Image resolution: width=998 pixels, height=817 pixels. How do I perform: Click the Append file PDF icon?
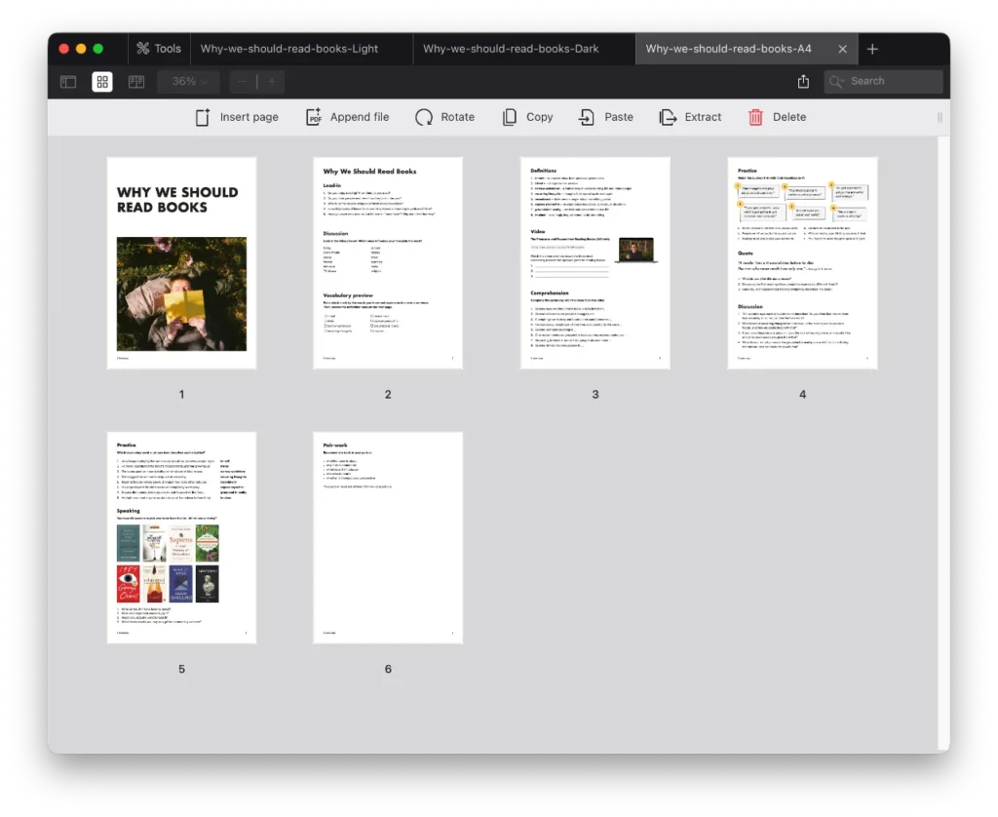(314, 117)
